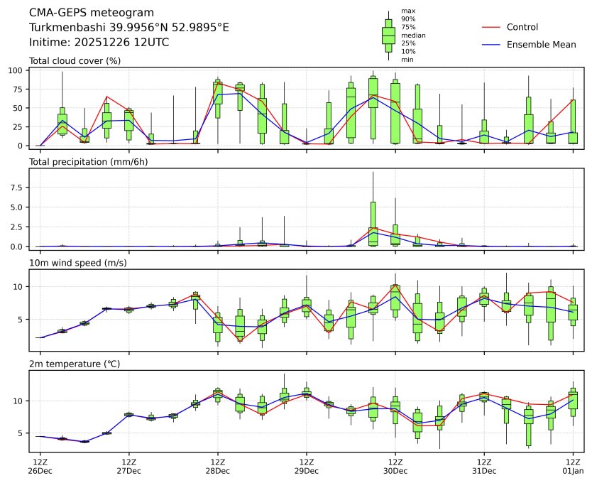Viewport: 592px width, 483px height.
Task: Click the 12Z 01Jan x-axis label
Action: pos(573,466)
